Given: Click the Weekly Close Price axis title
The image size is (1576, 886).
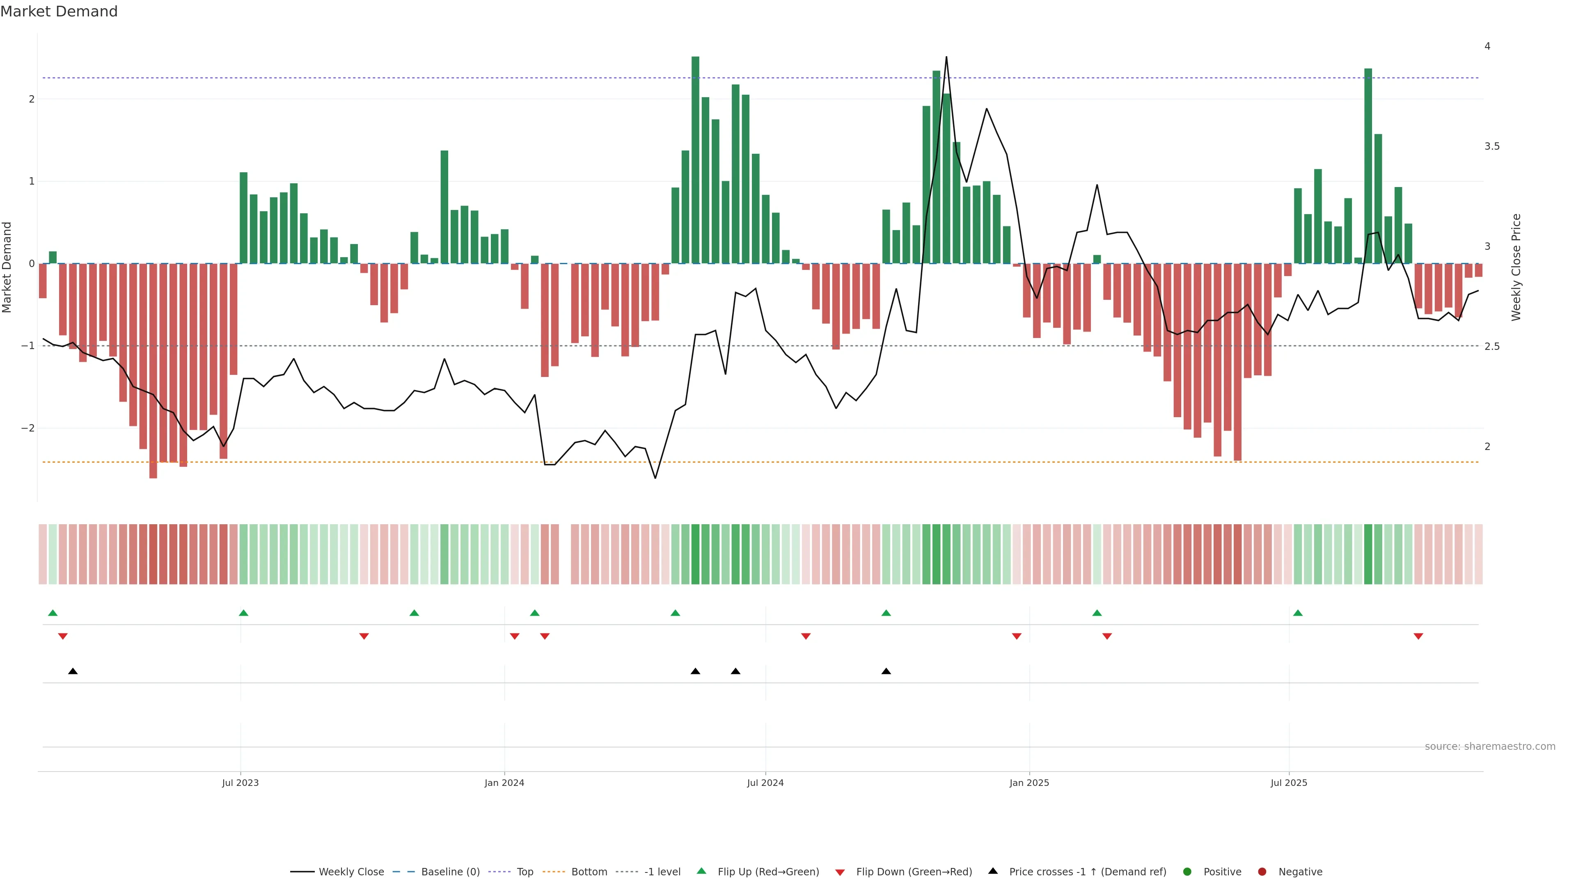Looking at the screenshot, I should (1515, 267).
